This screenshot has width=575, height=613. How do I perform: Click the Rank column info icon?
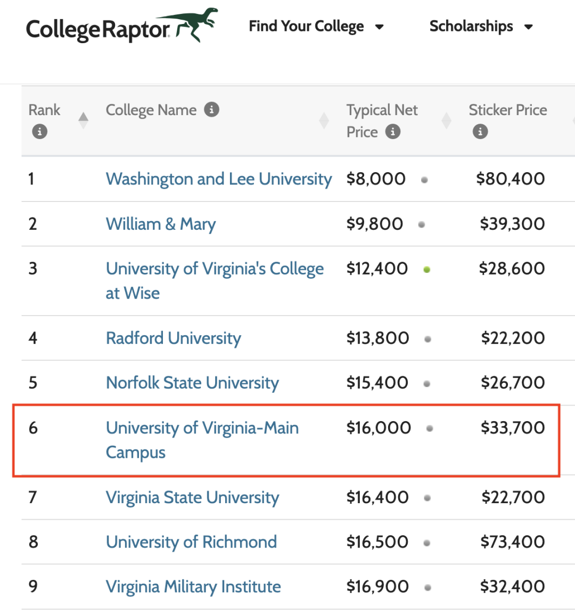[x=39, y=131]
